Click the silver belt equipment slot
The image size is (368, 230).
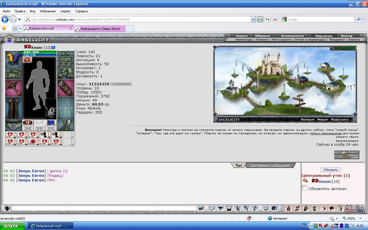click(14, 125)
